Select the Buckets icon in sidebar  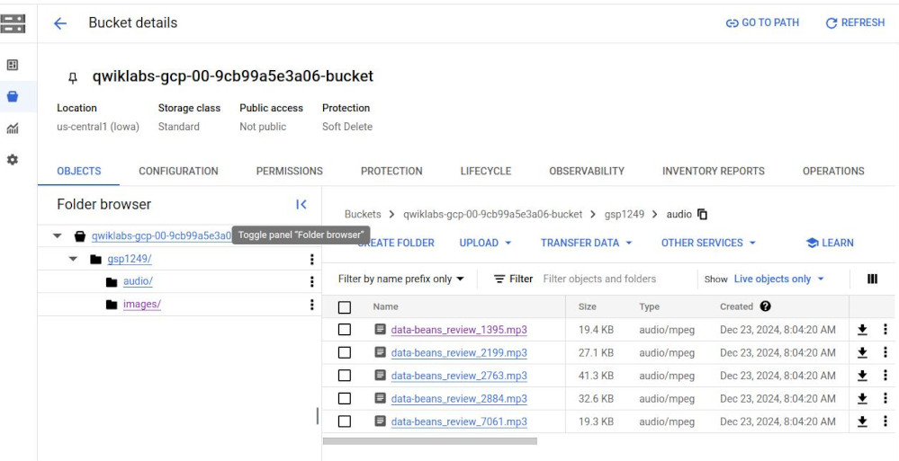12,96
